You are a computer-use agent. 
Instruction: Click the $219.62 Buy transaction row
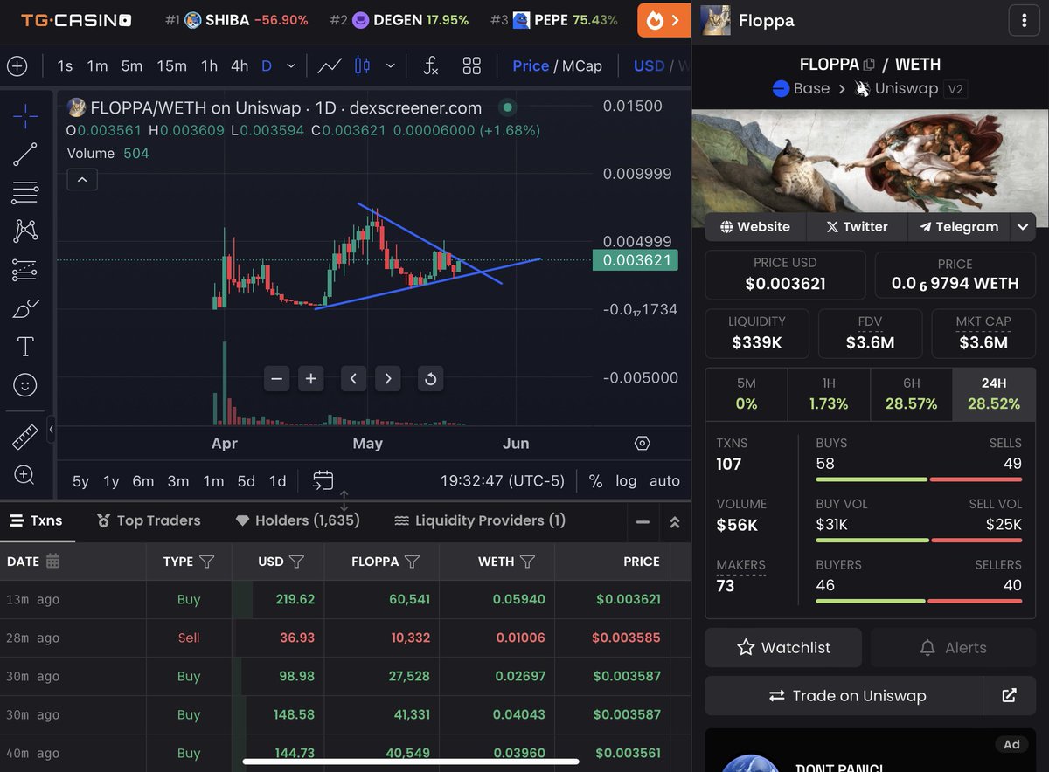coord(345,600)
